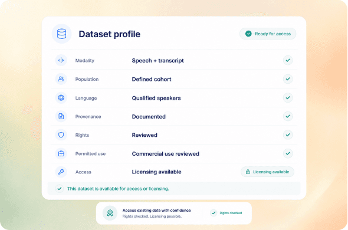
Task: Toggle the Modality row checkmark
Action: coord(288,60)
